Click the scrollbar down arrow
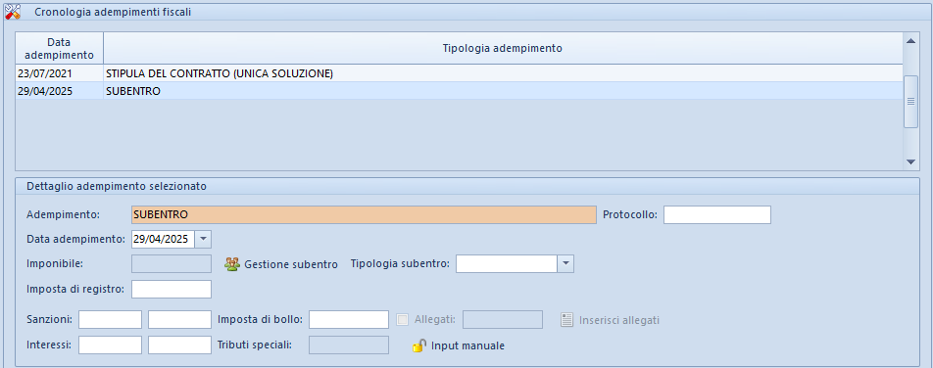Viewport: 933px width, 368px height. coord(910,161)
